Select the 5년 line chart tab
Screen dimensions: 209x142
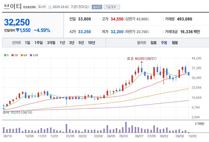click(81, 43)
